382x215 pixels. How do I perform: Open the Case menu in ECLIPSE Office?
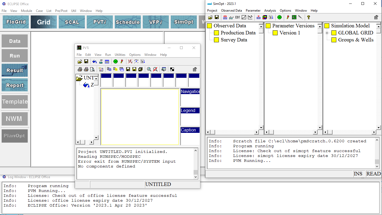[39, 11]
